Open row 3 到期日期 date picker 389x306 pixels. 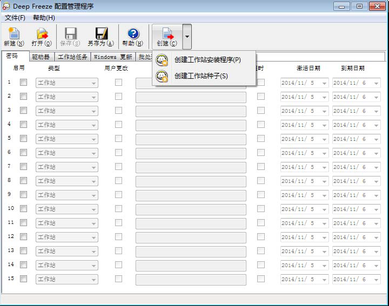point(357,111)
